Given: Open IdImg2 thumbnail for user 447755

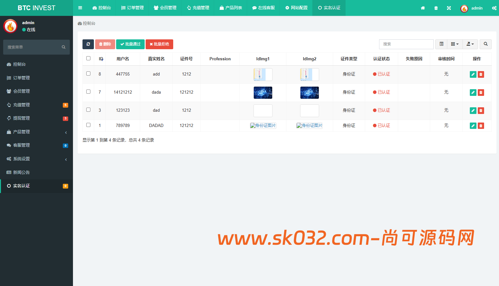Looking at the screenshot, I should (x=310, y=75).
